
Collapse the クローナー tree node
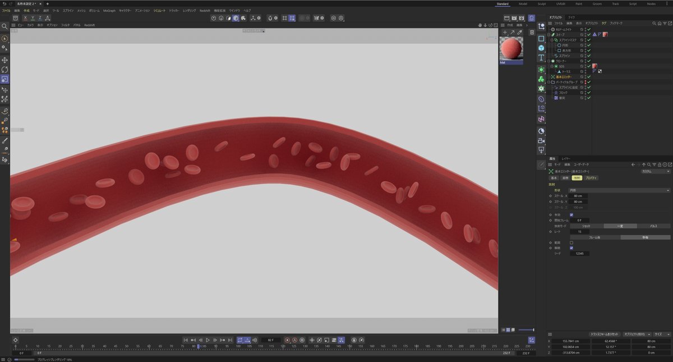point(550,61)
